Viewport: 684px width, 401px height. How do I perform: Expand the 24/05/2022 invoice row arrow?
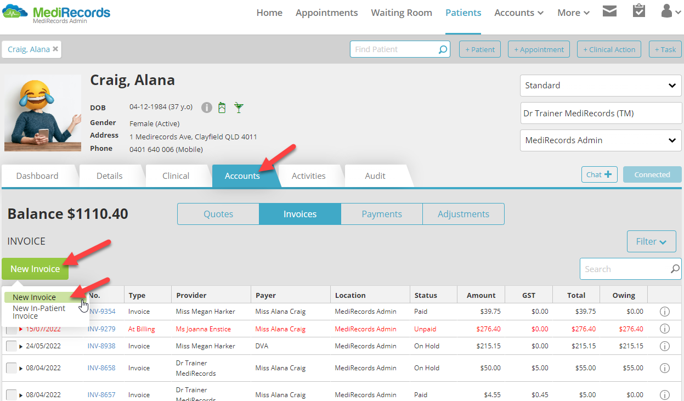click(21, 346)
